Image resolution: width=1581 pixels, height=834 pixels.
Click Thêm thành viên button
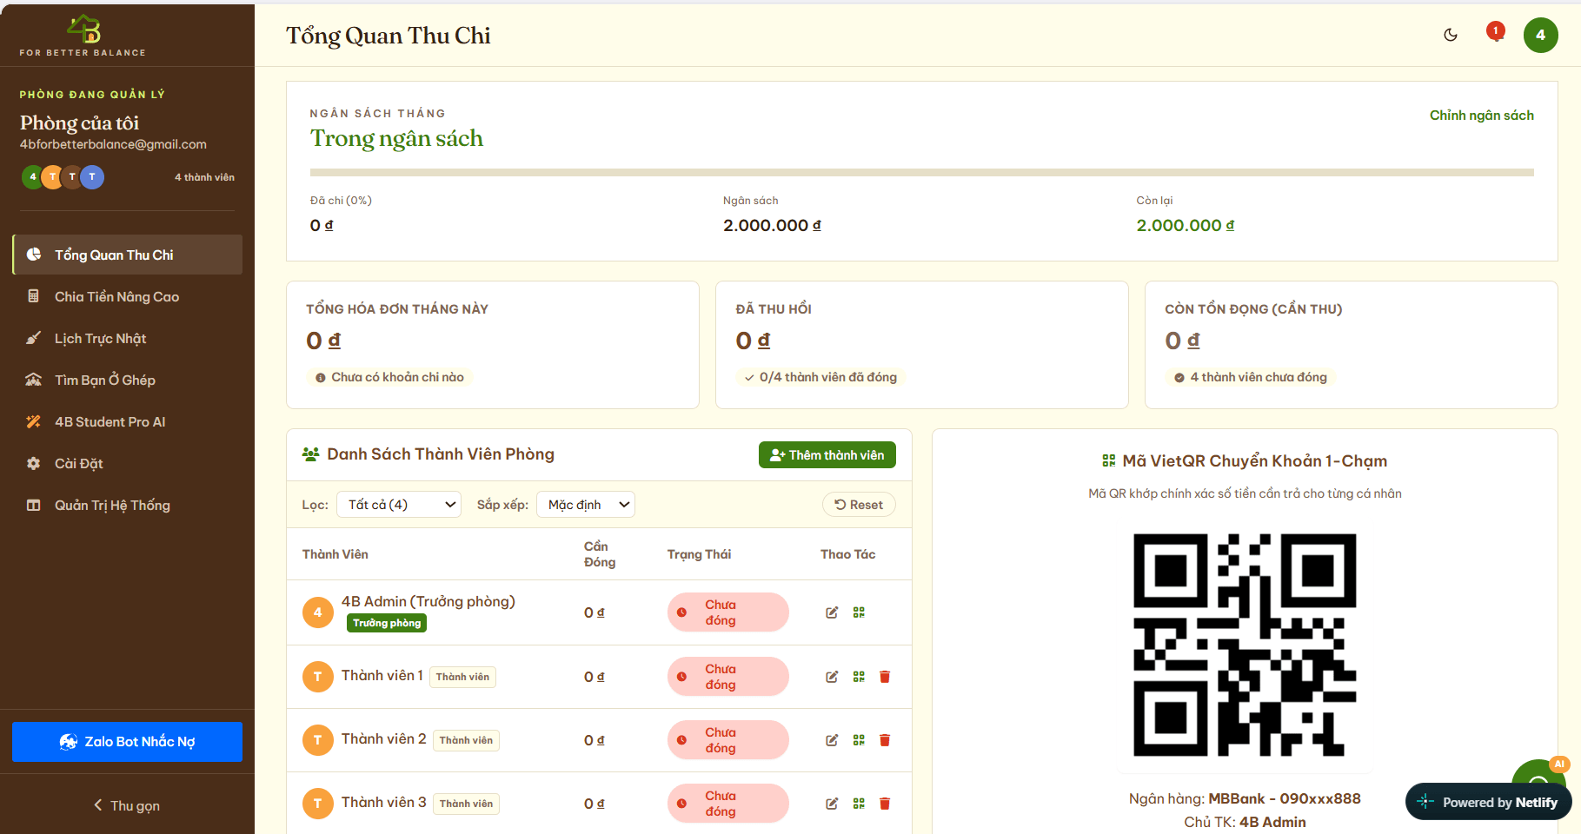coord(827,455)
